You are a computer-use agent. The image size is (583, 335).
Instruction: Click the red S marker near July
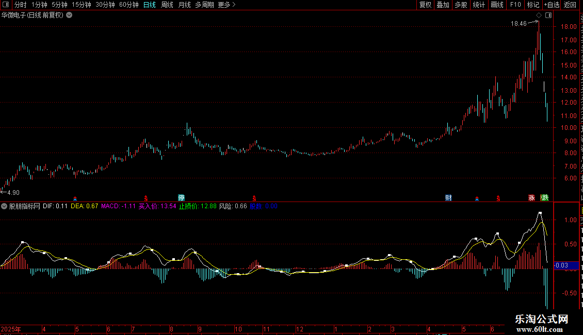[x=145, y=198]
